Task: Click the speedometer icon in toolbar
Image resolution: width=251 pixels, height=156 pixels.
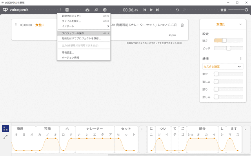Action: coord(87,10)
